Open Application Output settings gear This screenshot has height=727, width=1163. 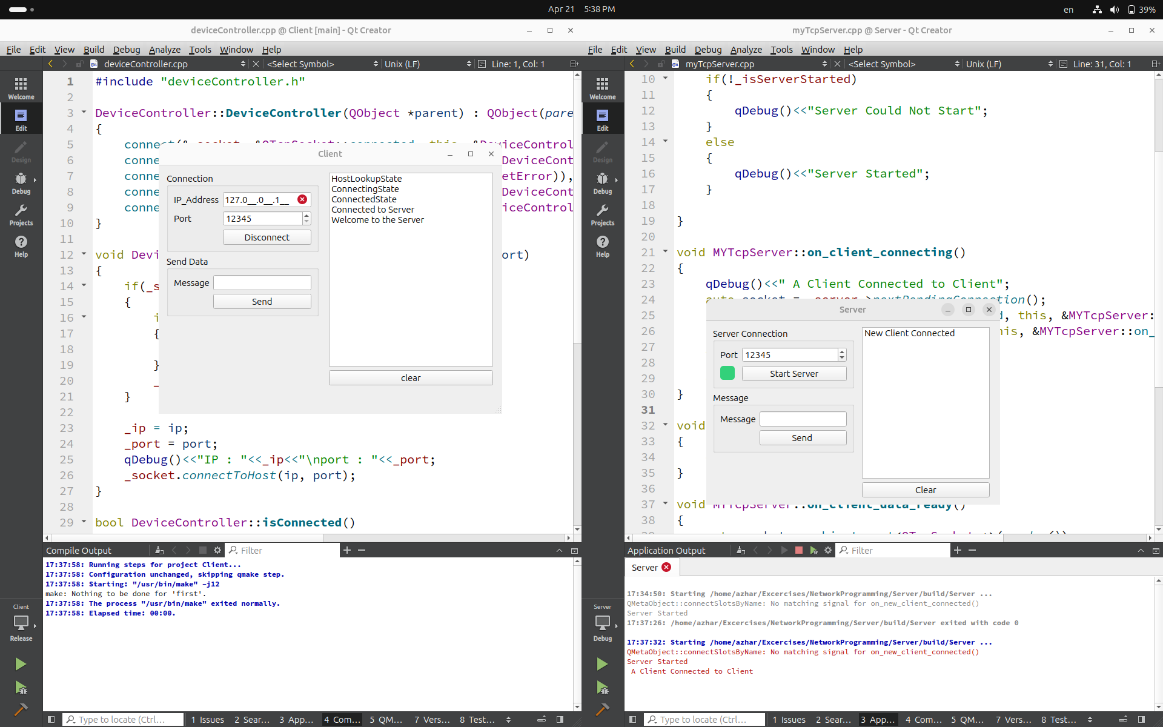tap(828, 550)
